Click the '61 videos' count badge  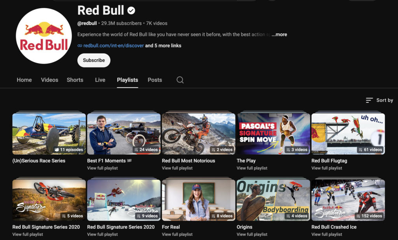click(370, 150)
